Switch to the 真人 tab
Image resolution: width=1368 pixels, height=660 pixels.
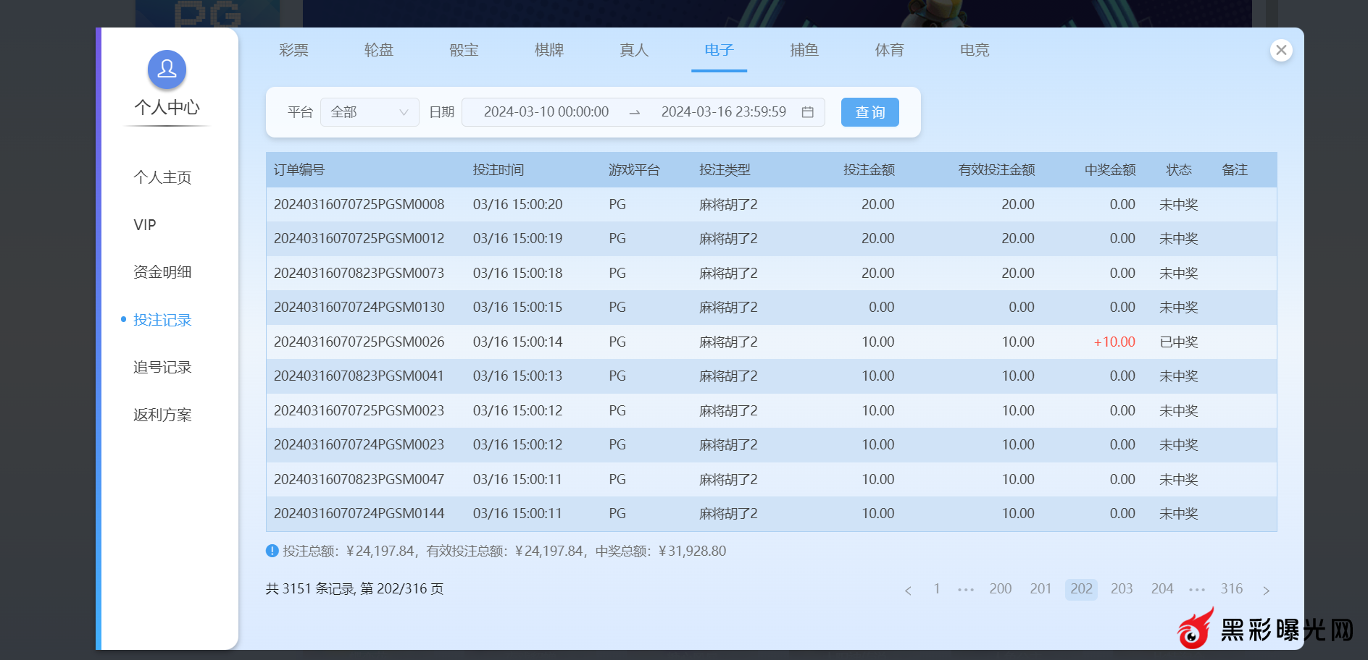coord(634,50)
